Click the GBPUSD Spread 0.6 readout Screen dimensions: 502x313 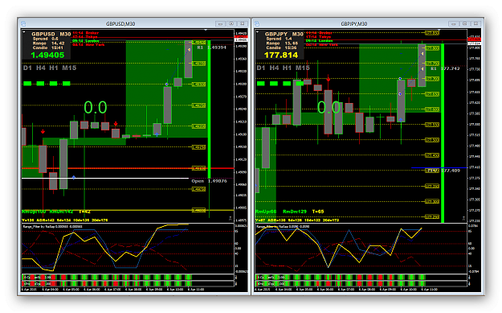46,39
